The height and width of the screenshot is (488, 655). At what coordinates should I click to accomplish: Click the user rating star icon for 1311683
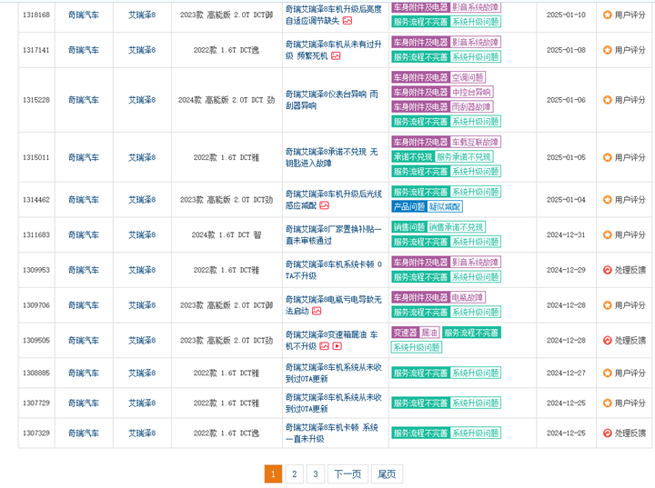(x=608, y=234)
